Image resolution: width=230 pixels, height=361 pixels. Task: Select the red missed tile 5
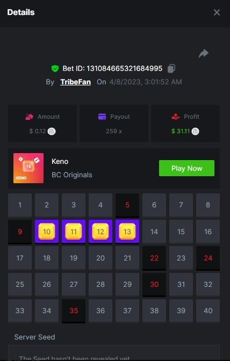pos(127,205)
